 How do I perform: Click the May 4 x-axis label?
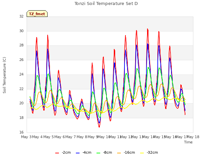point(37,137)
